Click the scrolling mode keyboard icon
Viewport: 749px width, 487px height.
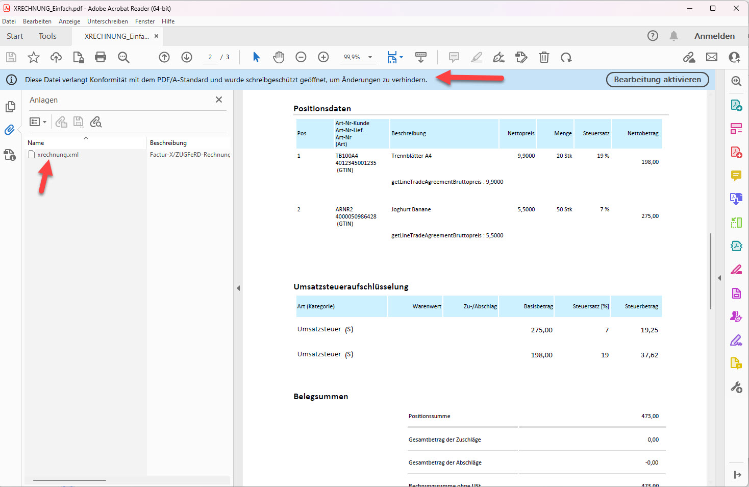(421, 57)
